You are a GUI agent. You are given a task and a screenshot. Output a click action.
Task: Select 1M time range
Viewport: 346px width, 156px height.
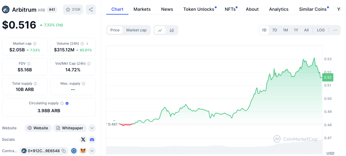click(286, 30)
